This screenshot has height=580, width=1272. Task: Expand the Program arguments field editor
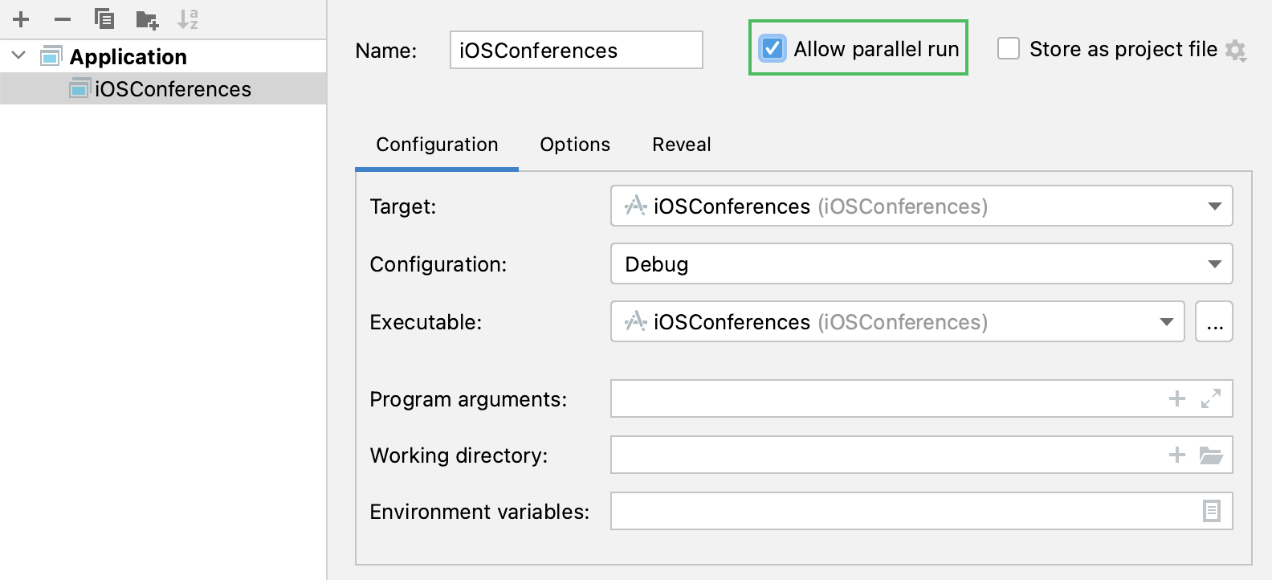coord(1211,398)
